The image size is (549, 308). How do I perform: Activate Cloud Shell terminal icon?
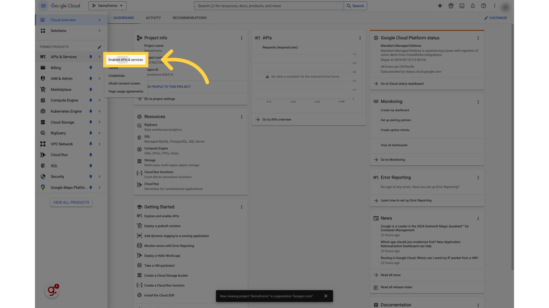462,6
